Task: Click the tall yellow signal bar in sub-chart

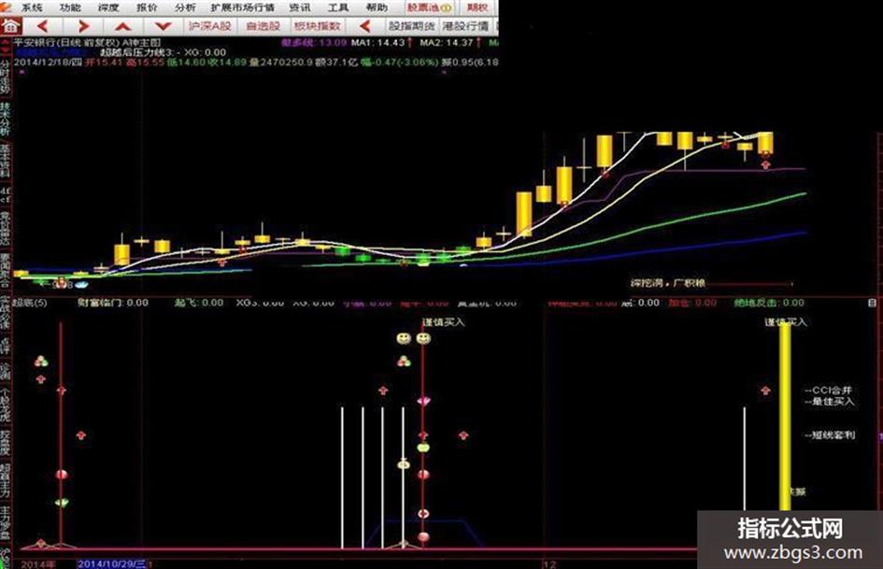Action: (785, 416)
